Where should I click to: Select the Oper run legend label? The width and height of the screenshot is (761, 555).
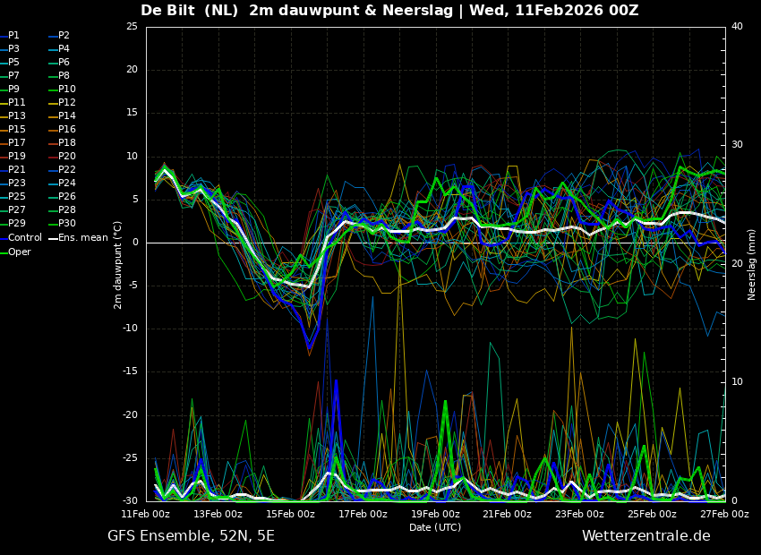(x=20, y=252)
